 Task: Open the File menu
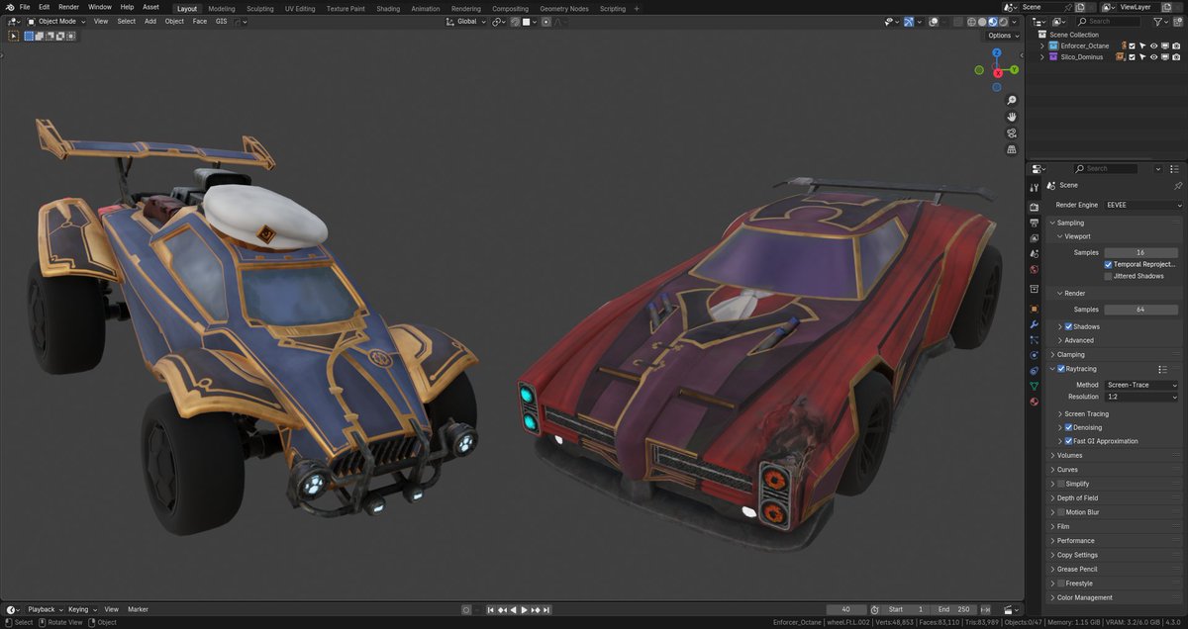point(26,7)
